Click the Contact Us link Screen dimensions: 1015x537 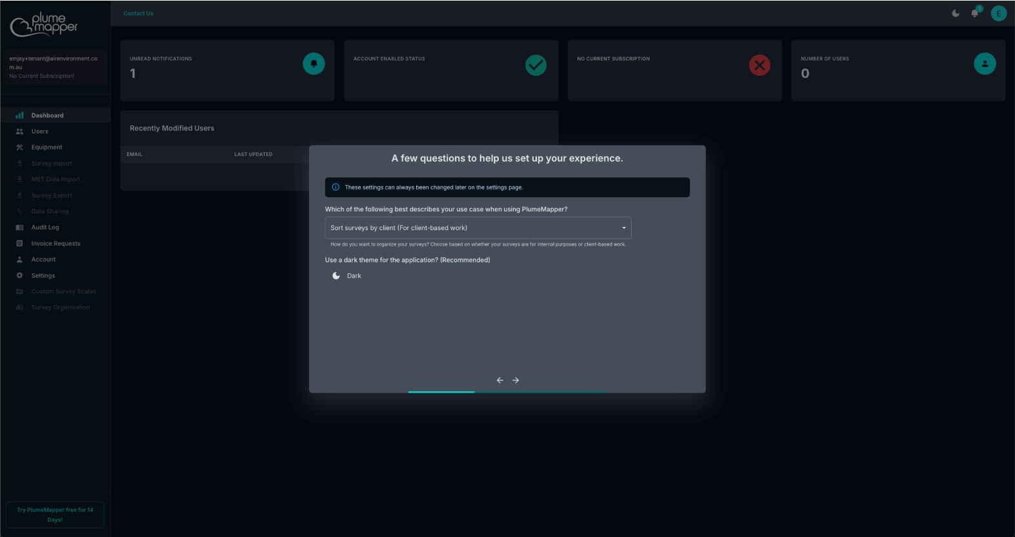click(x=138, y=14)
